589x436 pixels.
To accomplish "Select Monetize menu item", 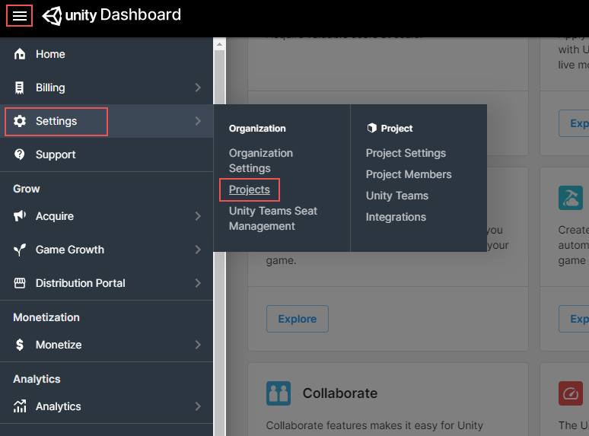I will (107, 345).
